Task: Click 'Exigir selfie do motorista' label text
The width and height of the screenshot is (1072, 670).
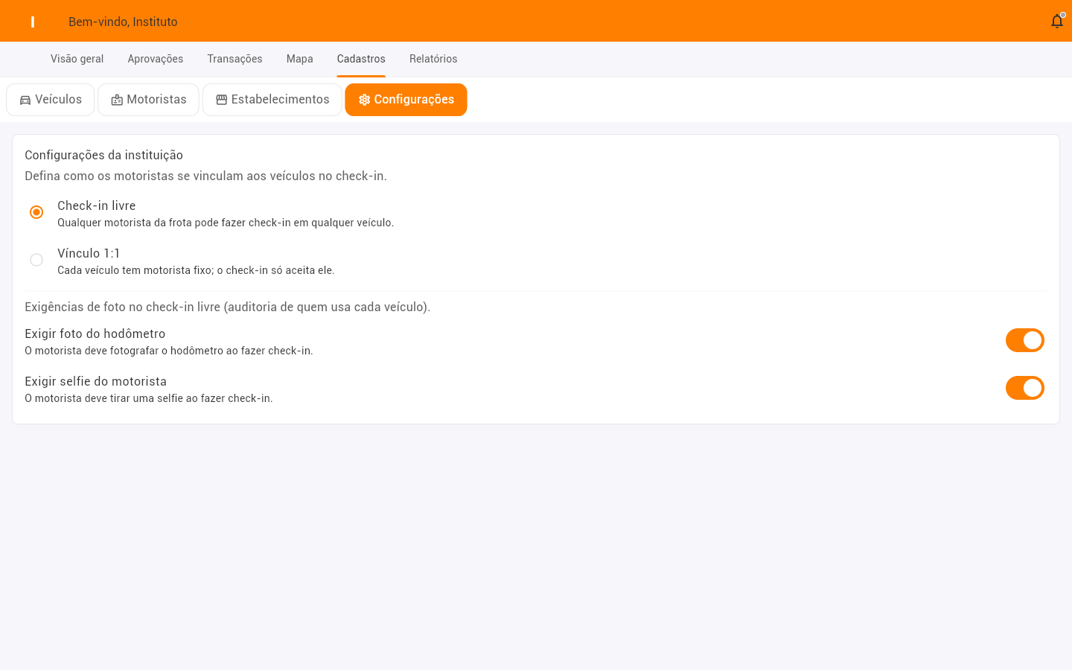Action: click(x=95, y=381)
